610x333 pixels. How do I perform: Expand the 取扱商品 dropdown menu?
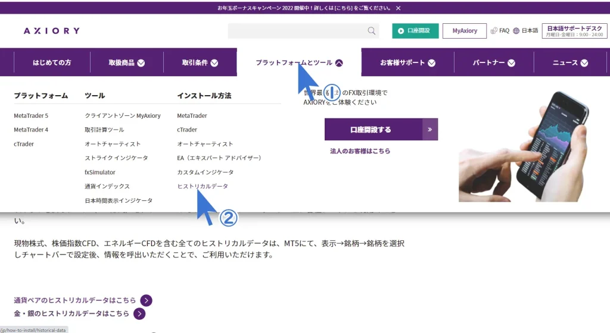point(126,62)
